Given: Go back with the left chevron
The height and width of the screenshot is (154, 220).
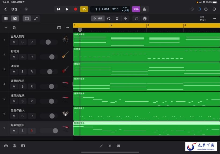Looking at the screenshot, I should point(5,9).
